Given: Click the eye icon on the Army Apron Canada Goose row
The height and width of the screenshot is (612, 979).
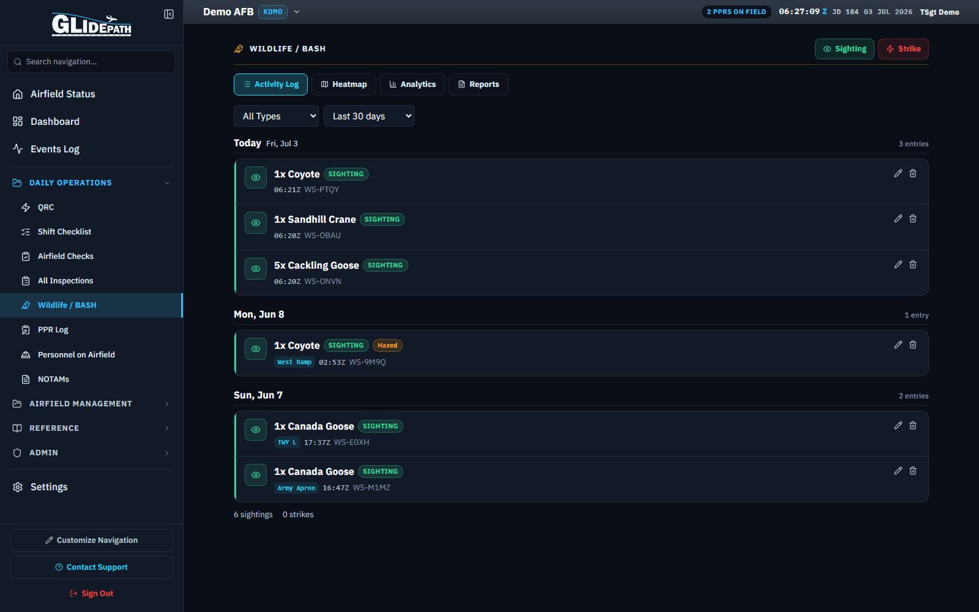Looking at the screenshot, I should [256, 475].
